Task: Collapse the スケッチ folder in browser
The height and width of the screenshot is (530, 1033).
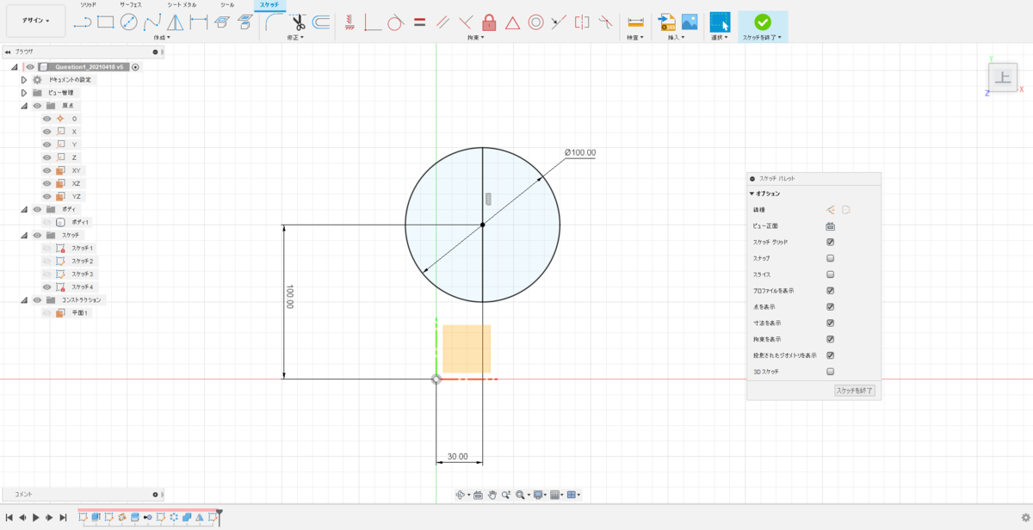Action: (24, 235)
